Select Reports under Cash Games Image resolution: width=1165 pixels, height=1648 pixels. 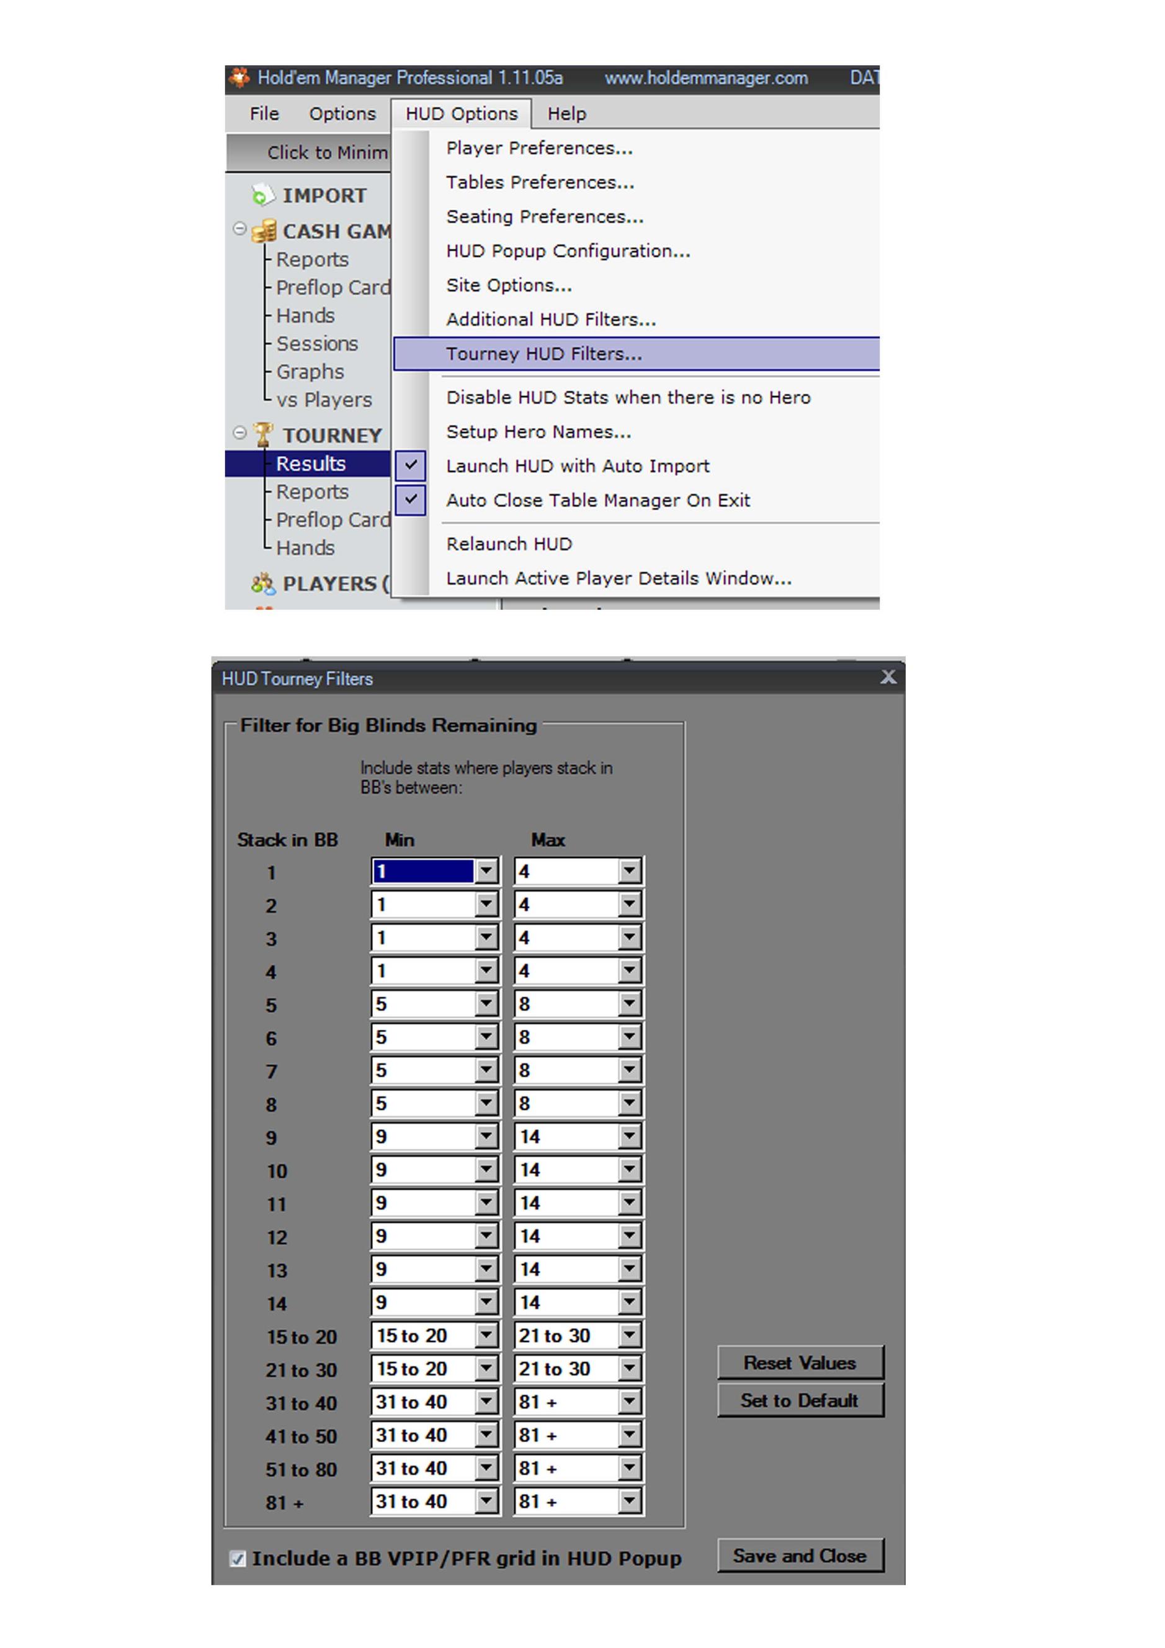tap(312, 259)
